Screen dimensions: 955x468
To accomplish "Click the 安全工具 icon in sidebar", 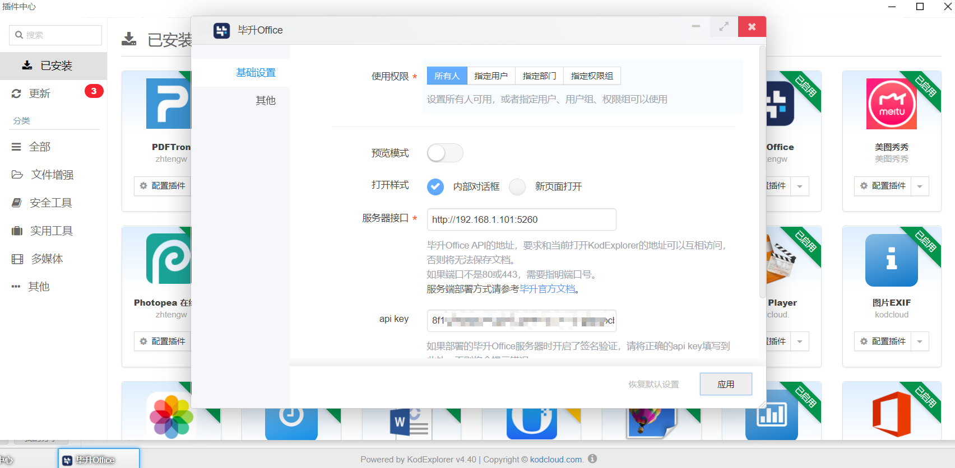I will pyautogui.click(x=17, y=203).
